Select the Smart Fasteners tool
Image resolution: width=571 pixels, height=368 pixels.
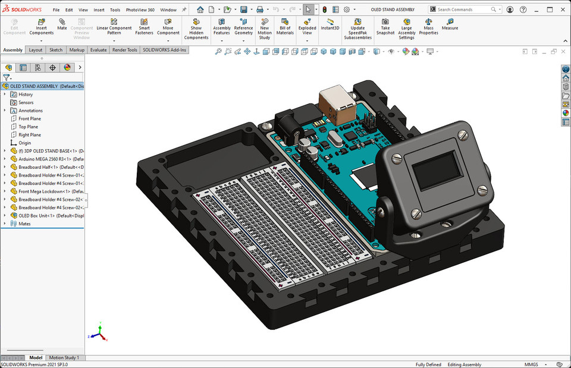pyautogui.click(x=146, y=27)
